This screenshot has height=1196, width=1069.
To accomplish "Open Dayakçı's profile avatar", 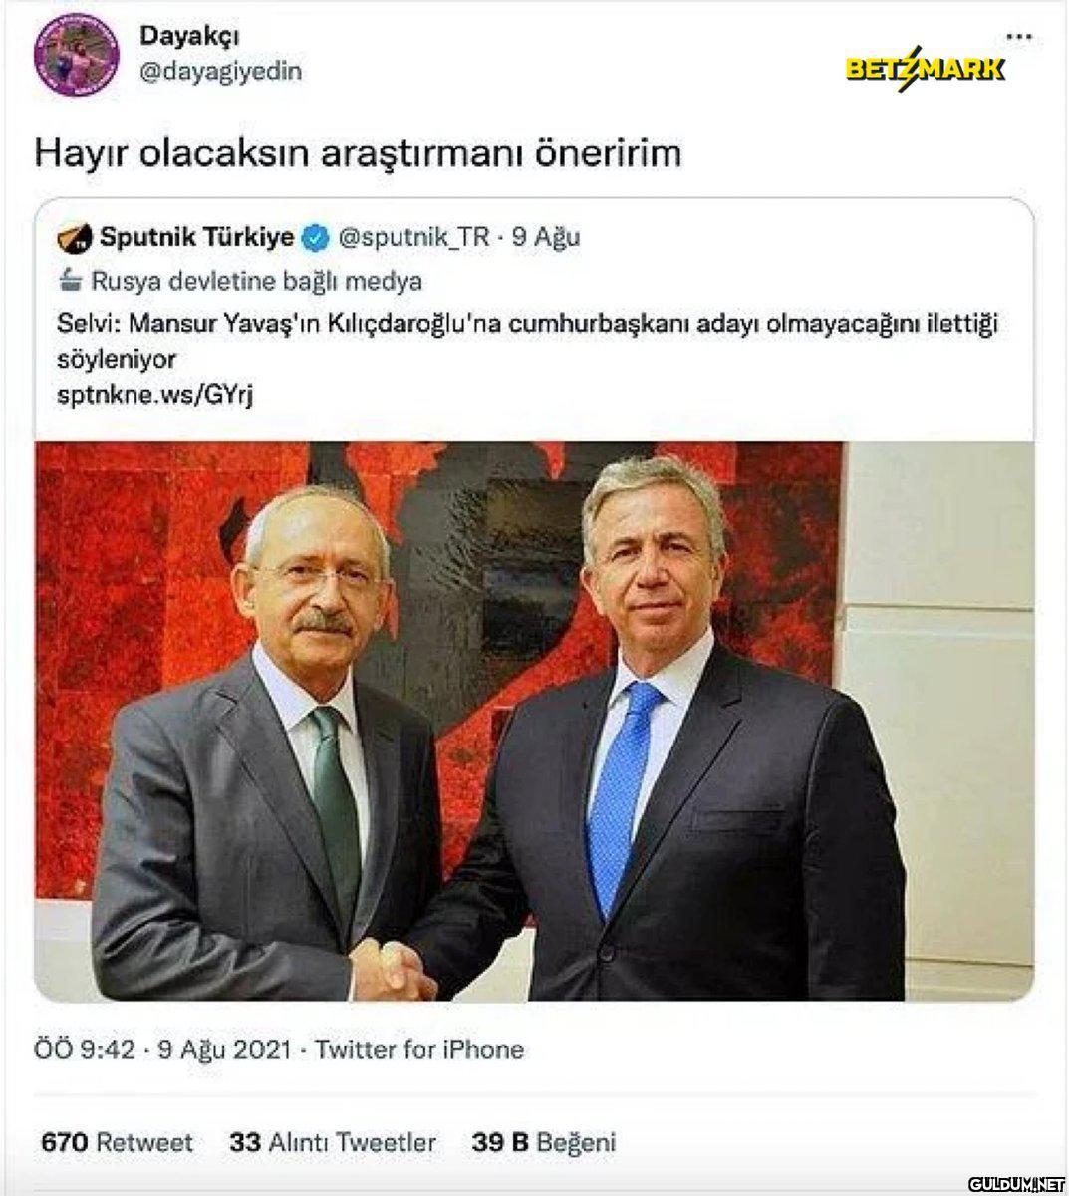I will coord(78,55).
